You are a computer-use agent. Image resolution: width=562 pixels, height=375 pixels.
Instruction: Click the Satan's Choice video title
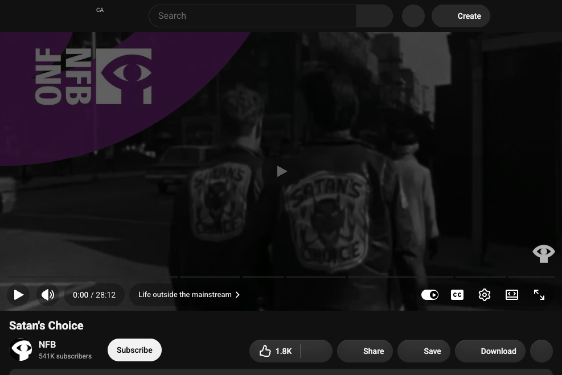click(x=46, y=325)
